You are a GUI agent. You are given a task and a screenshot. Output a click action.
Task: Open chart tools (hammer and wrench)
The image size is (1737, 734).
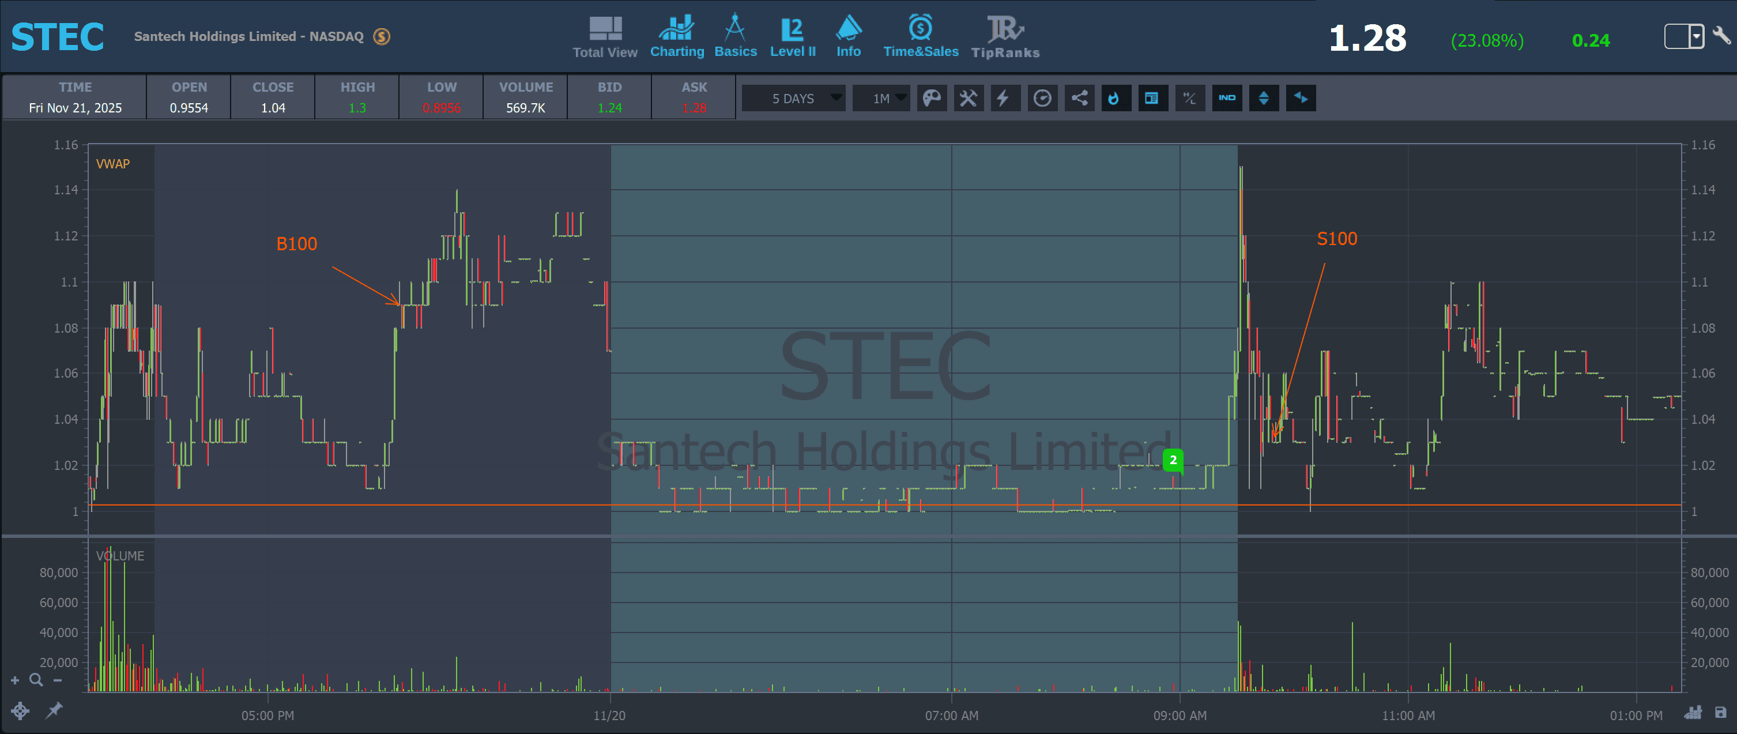click(x=969, y=99)
